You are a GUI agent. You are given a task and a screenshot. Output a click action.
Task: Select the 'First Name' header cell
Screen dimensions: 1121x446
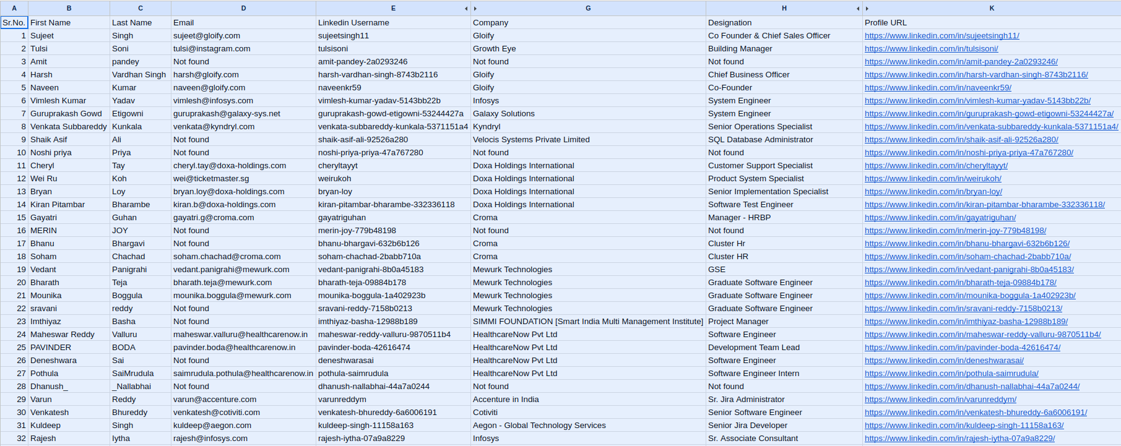[69, 23]
